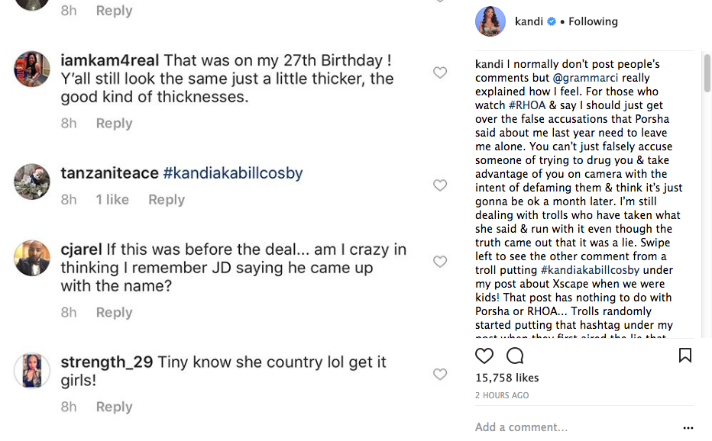Viewport: 712px width, 441px height.
Task: Click the Following button
Action: (593, 22)
